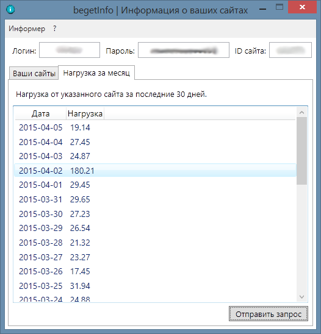Viewport: 321px width, 334px height.
Task: Click the scrollbar down arrow in the list
Action: pyautogui.click(x=301, y=297)
